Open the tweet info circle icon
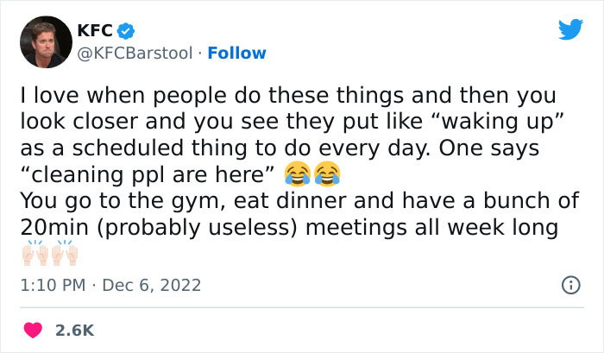 570,284
